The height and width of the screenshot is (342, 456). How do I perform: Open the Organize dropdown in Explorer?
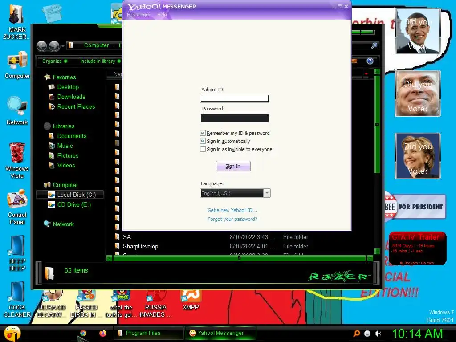(x=54, y=61)
